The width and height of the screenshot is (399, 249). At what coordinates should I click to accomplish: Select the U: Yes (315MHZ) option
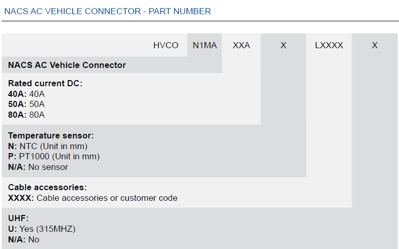42,229
